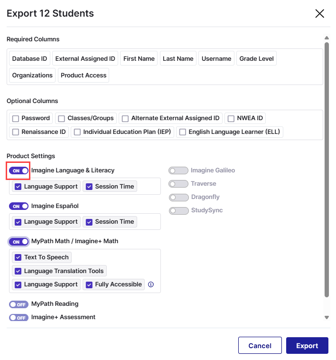Click the info icon beside Fully Accessible
336x360 pixels.
[x=151, y=284]
